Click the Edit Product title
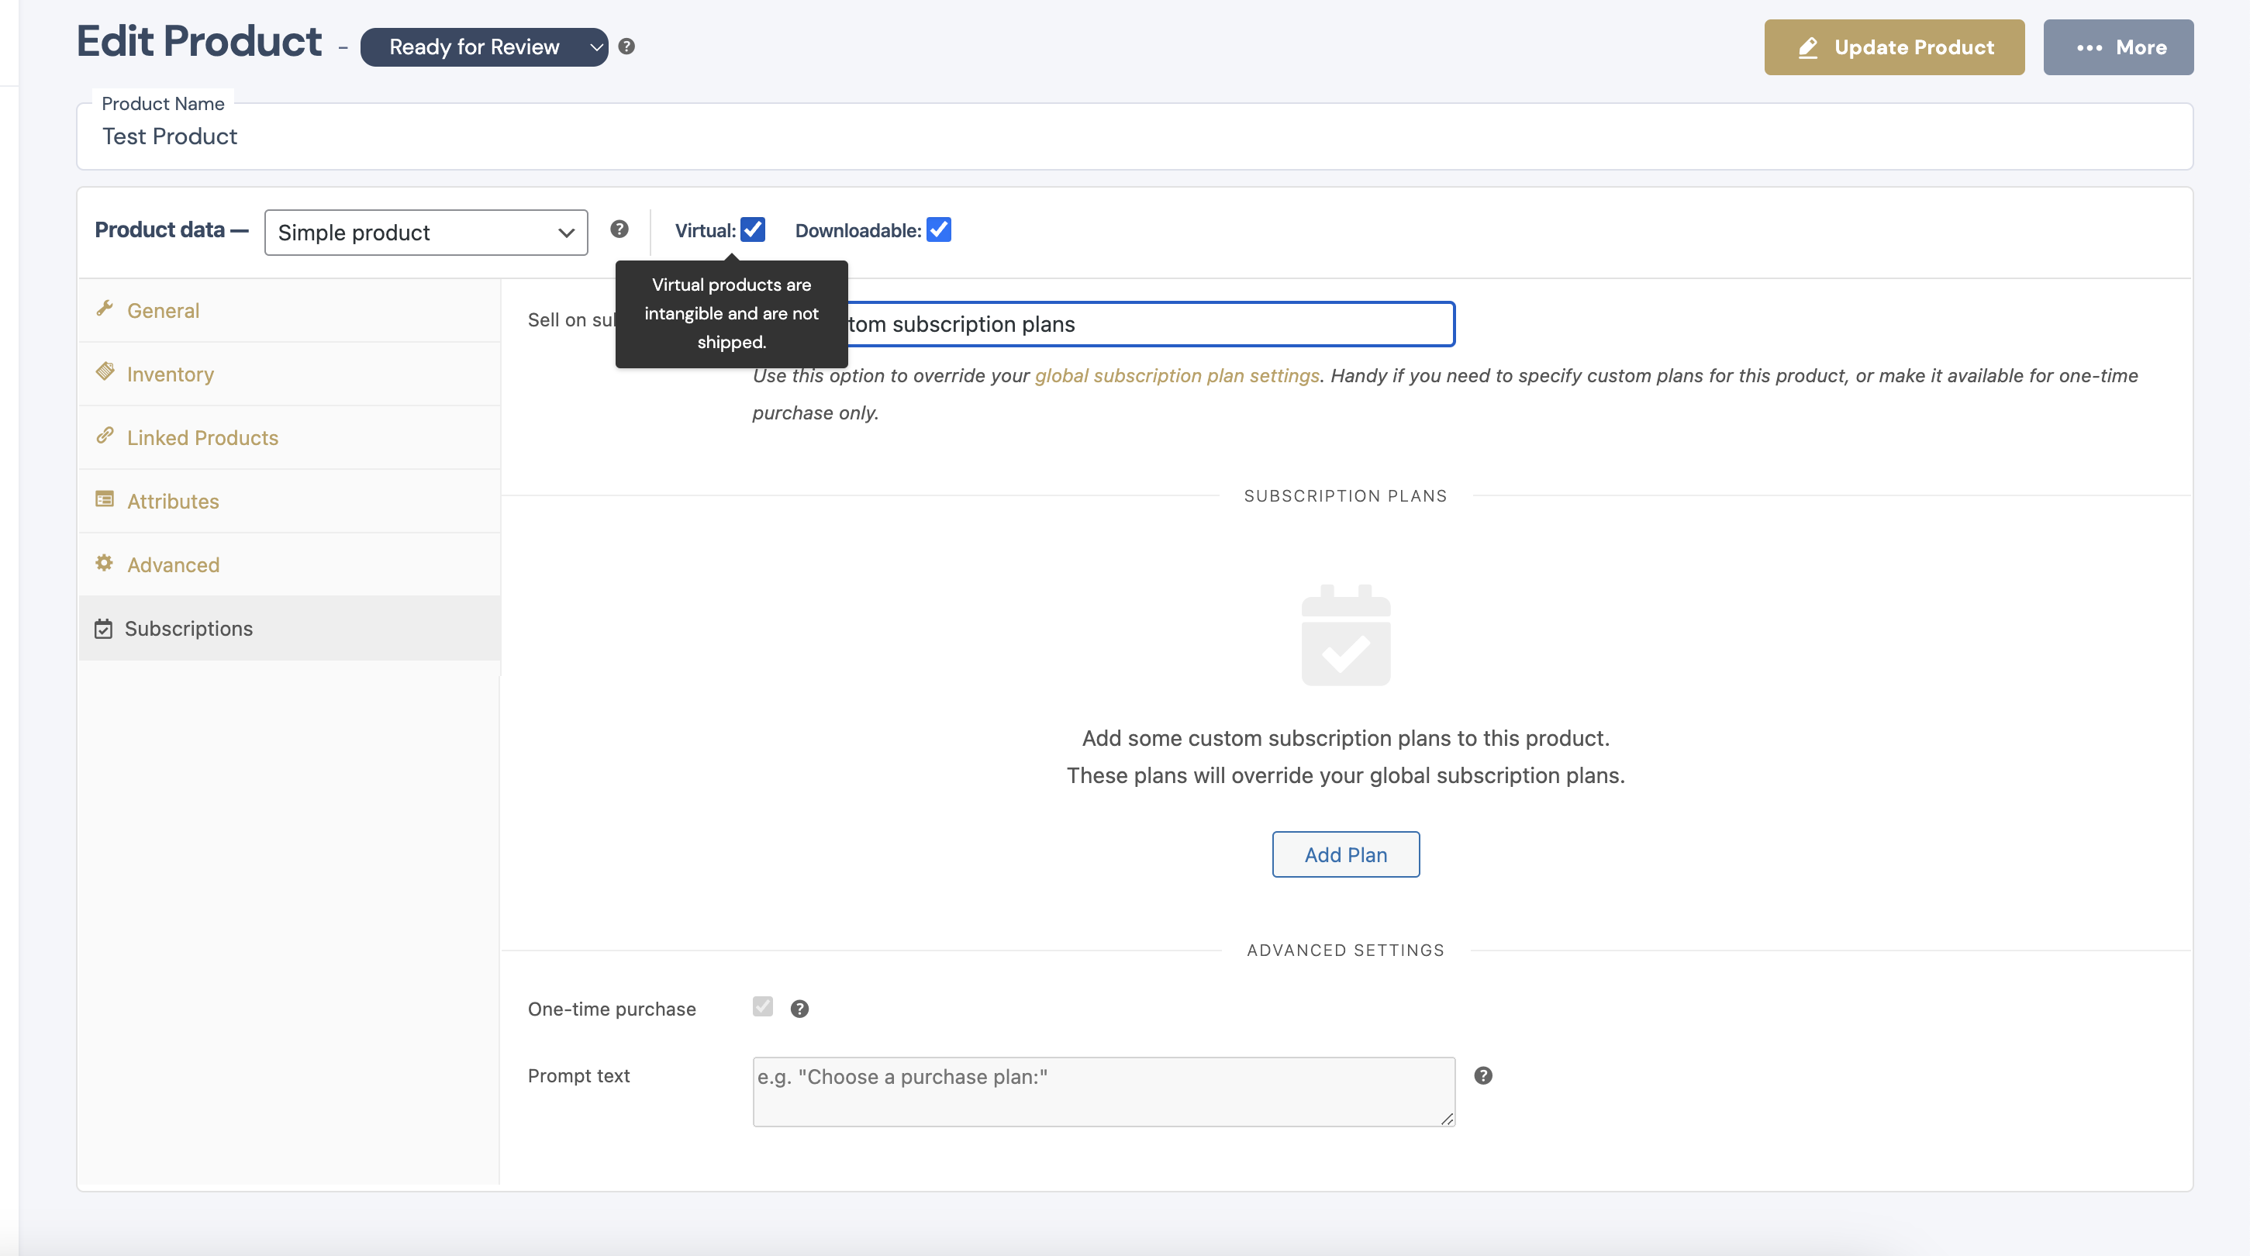 [199, 41]
